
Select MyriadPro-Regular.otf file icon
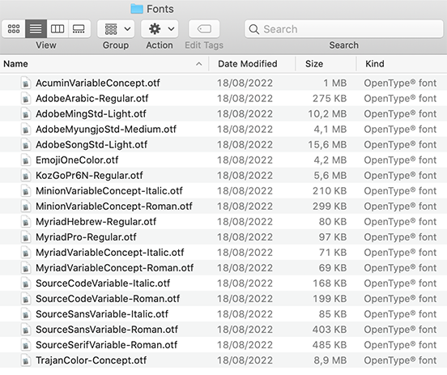26,237
